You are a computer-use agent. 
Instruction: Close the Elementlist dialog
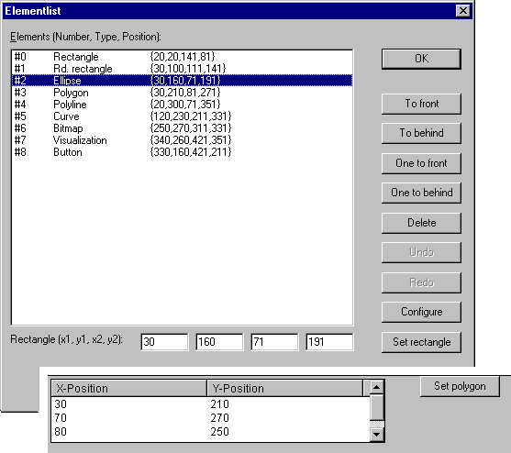pyautogui.click(x=462, y=11)
